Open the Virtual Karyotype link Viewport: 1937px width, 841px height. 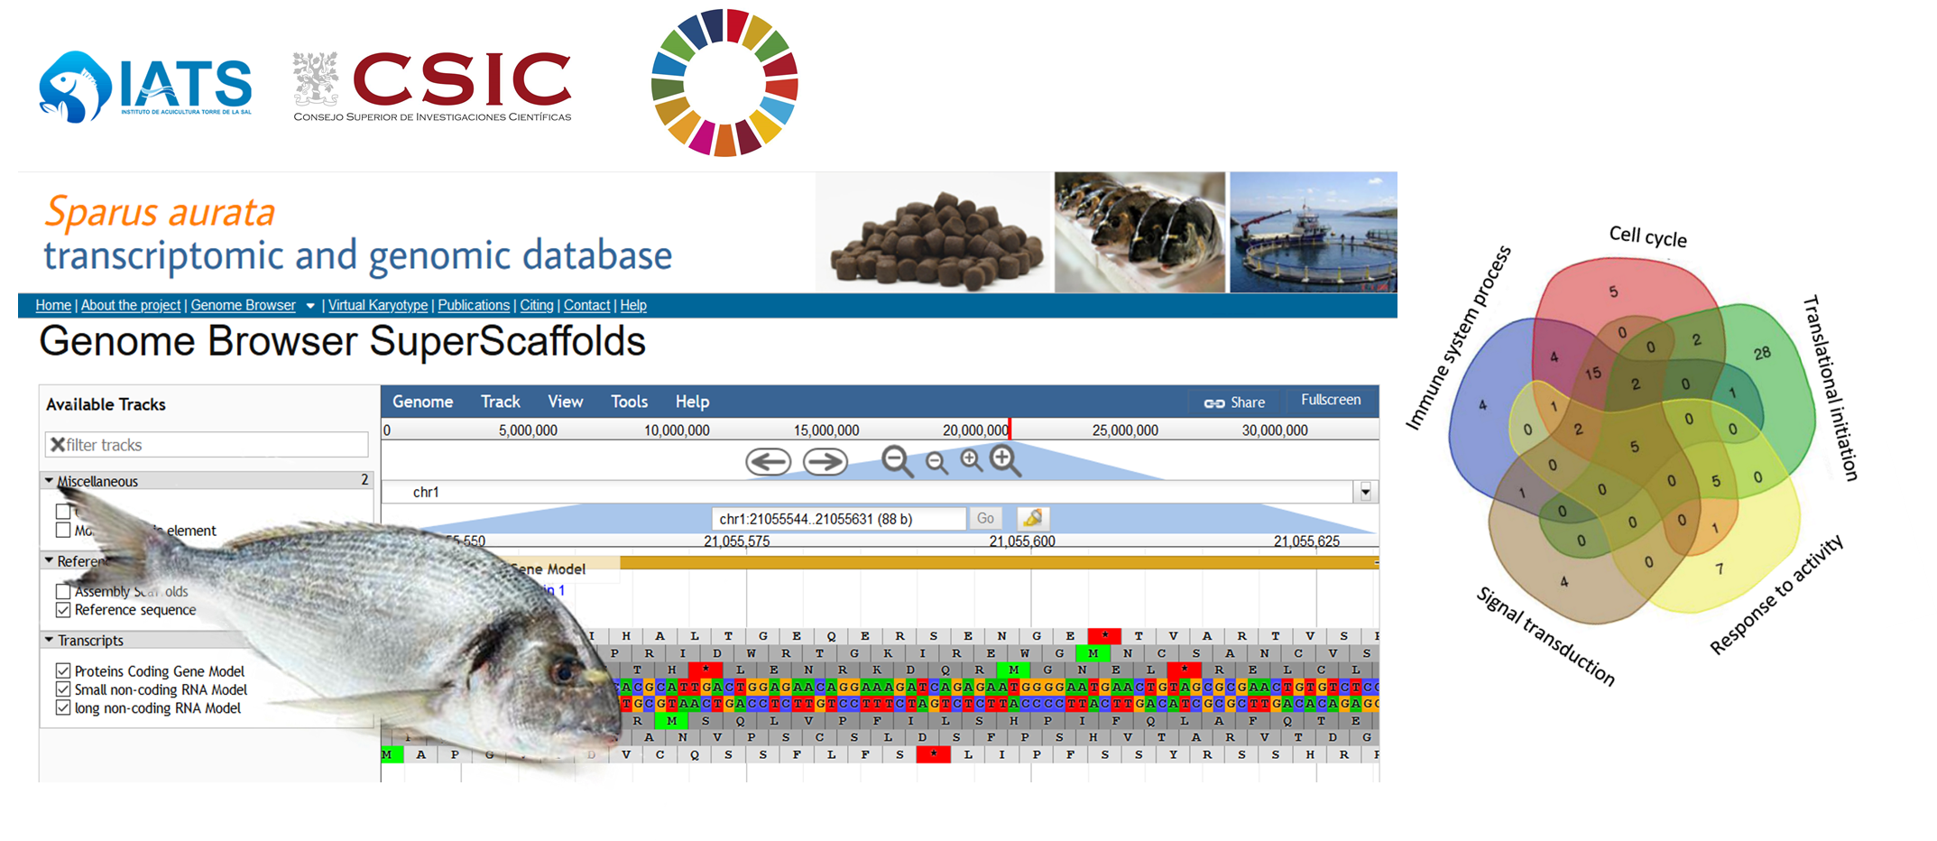click(x=377, y=305)
